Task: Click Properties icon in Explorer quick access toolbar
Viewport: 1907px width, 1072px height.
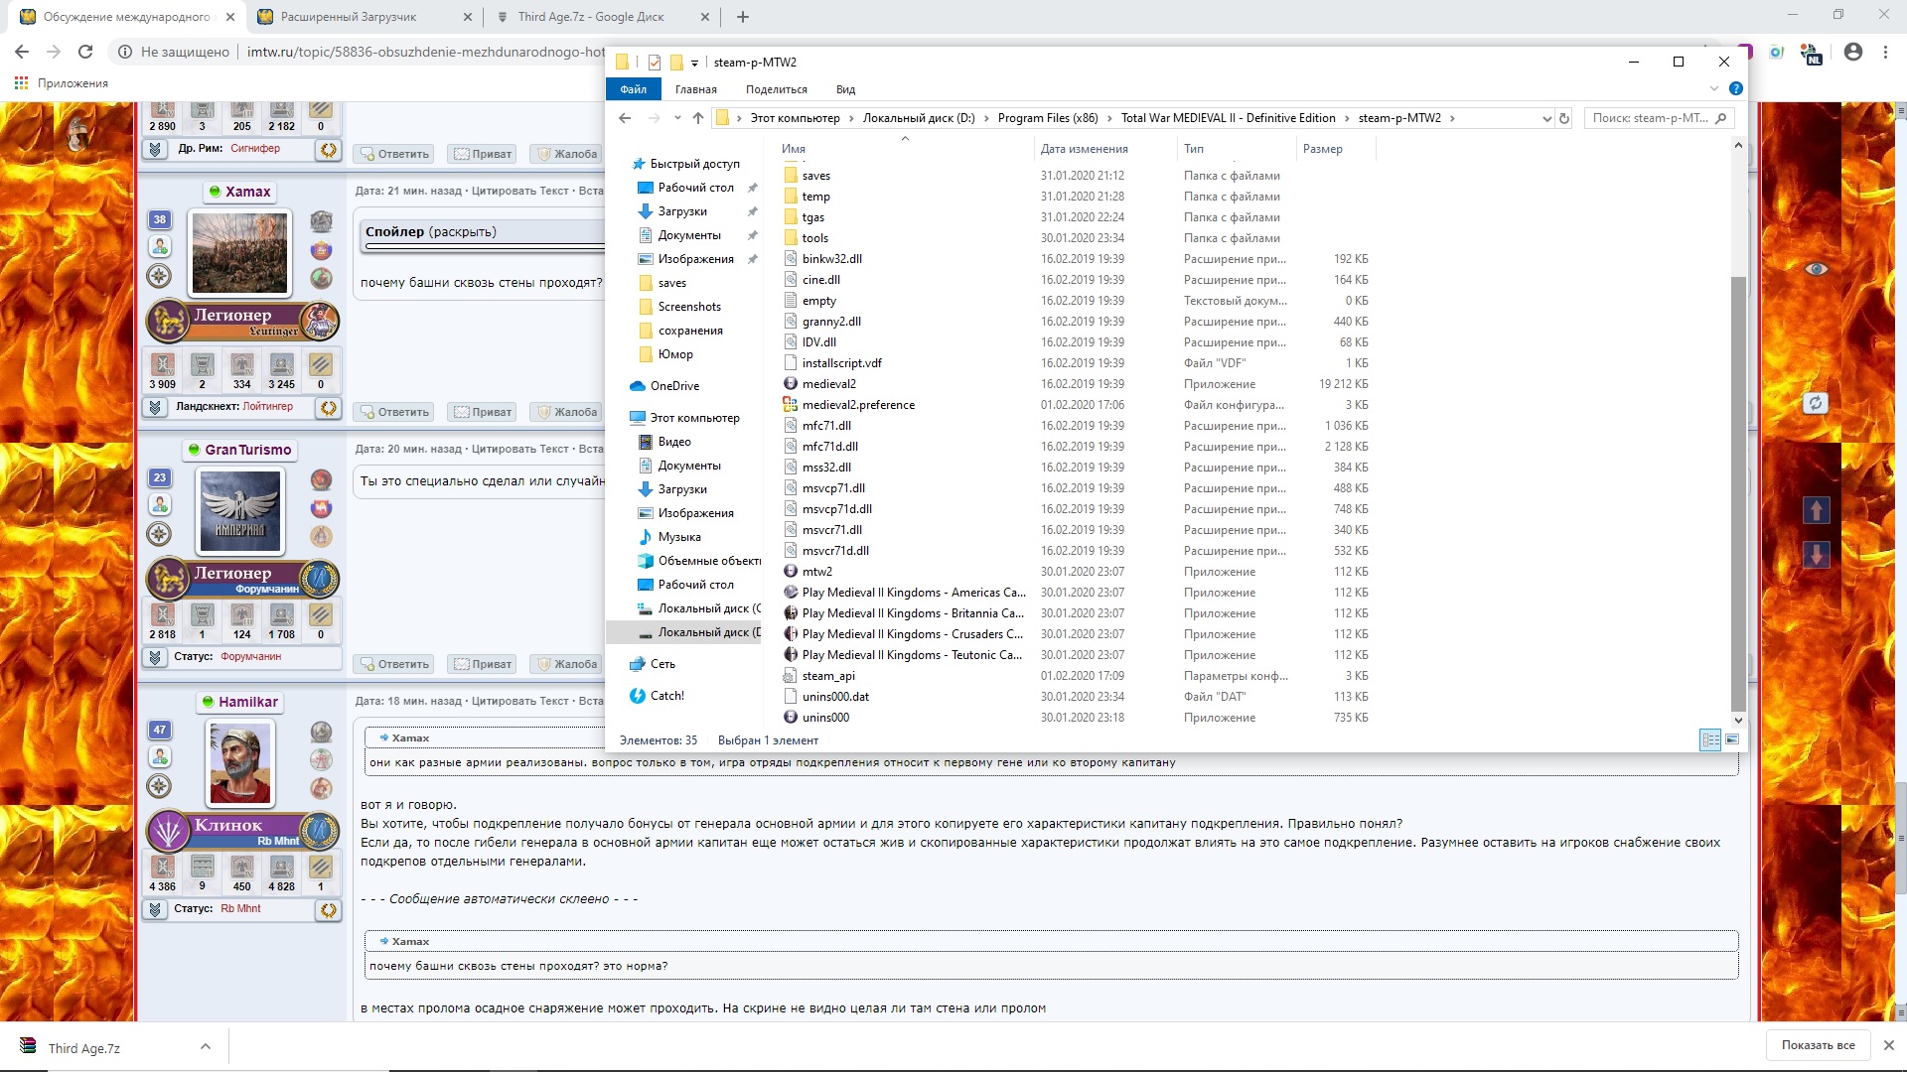Action: [655, 63]
